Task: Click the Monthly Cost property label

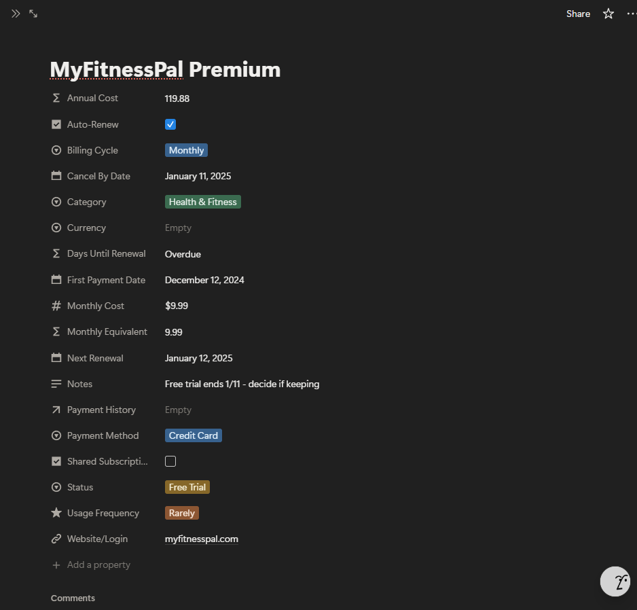Action: [96, 306]
